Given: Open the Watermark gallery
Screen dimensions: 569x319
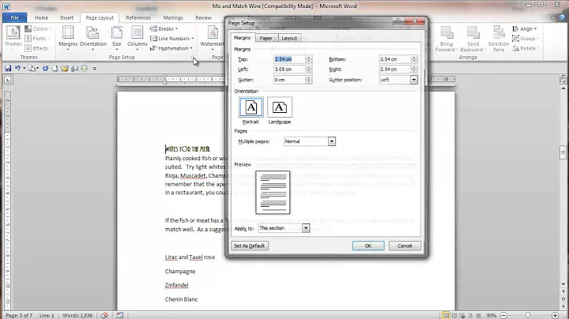Looking at the screenshot, I should click(x=213, y=38).
